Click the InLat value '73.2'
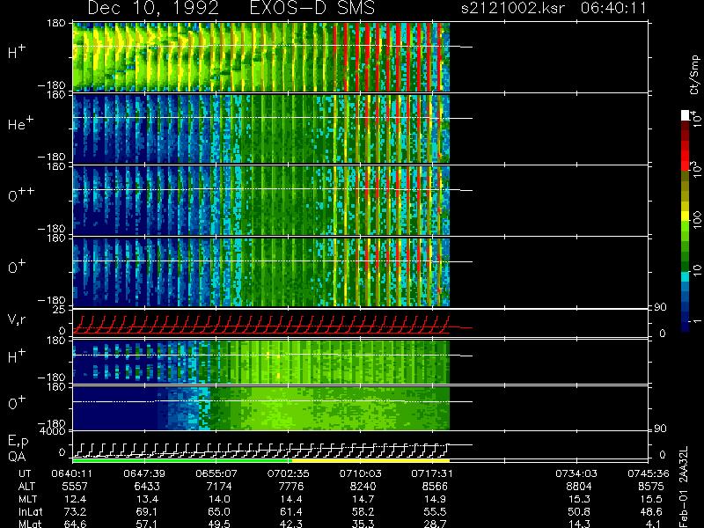 point(75,511)
